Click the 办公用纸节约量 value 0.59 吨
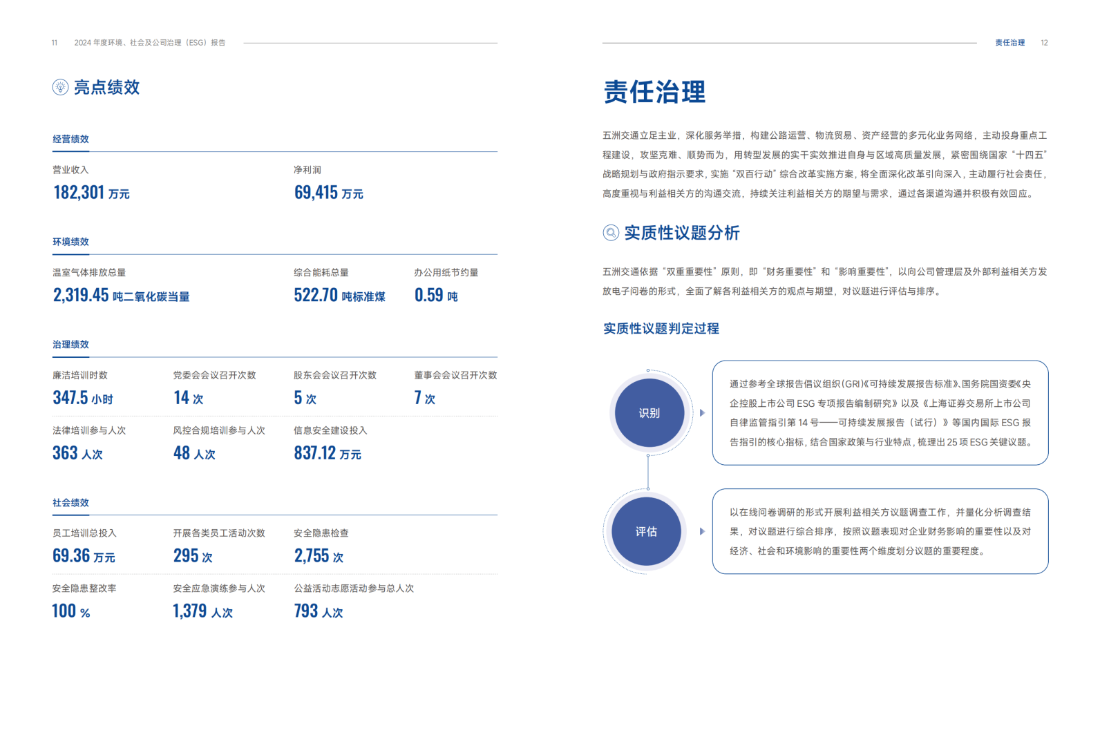Screen dimensions: 1100x746 pos(436,295)
